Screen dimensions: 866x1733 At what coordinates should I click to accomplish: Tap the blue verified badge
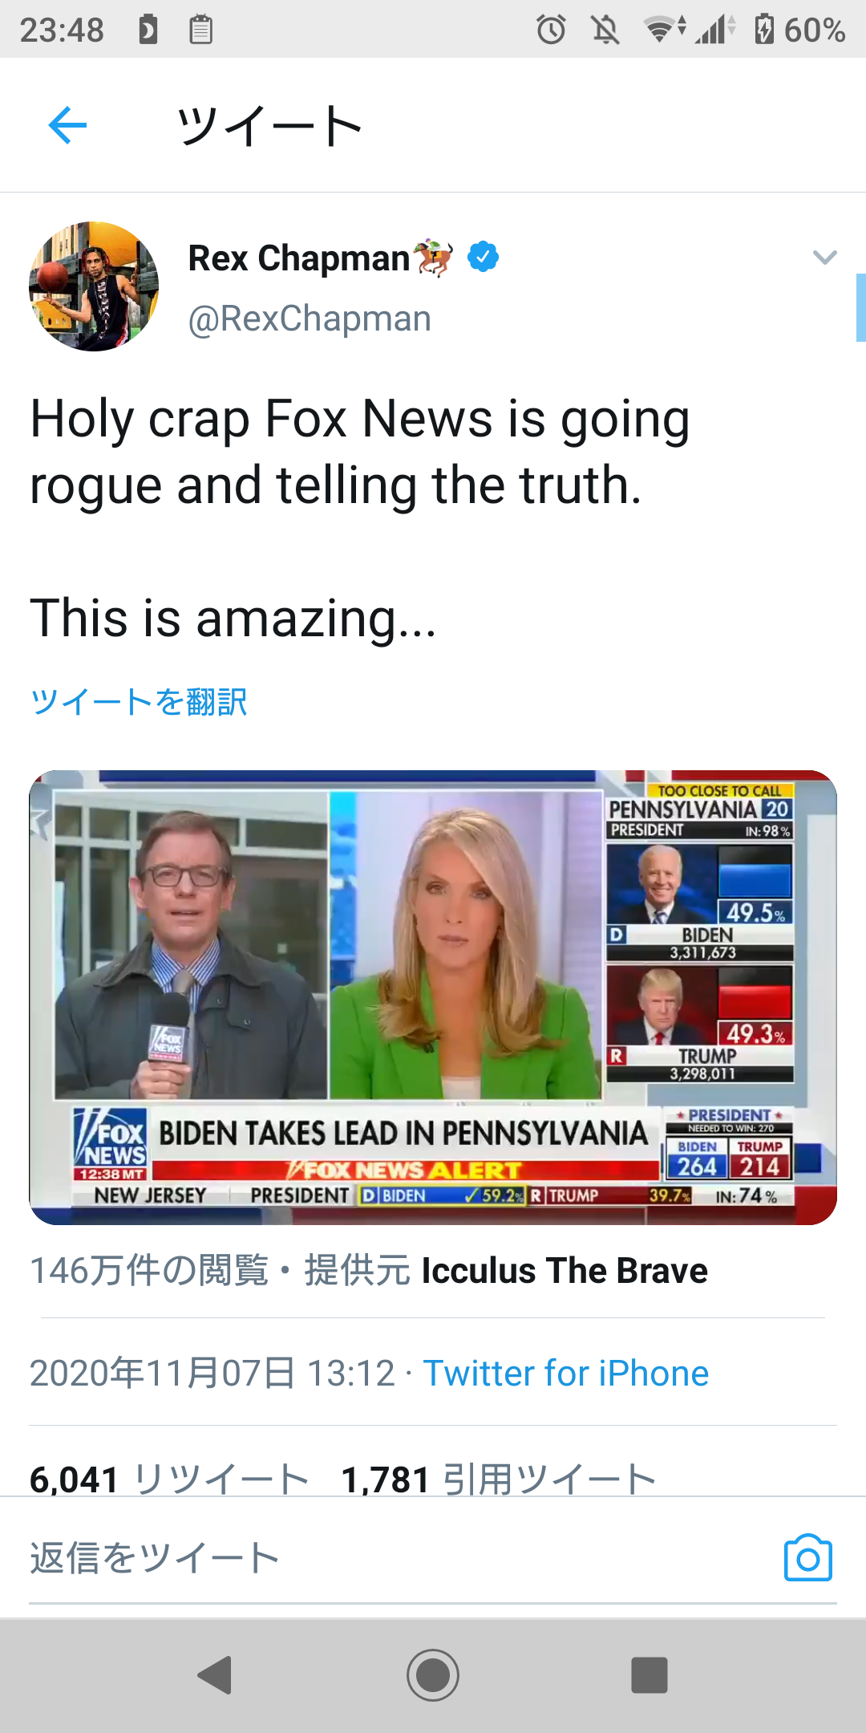483,257
